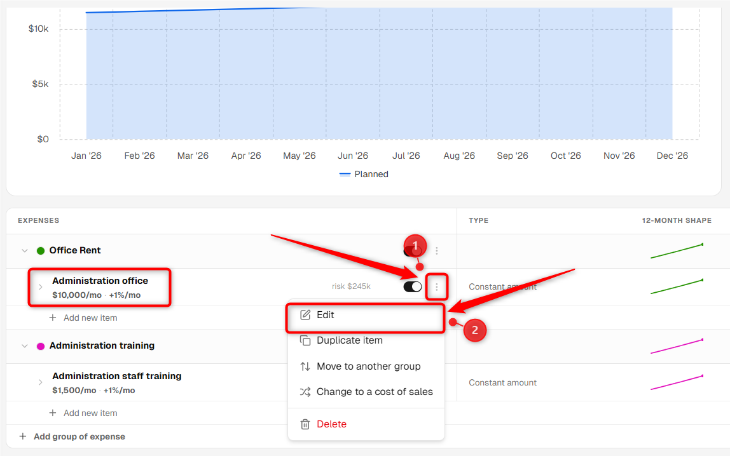Click plus icon beside Add group of expense
This screenshot has height=456, width=730.
[23, 436]
